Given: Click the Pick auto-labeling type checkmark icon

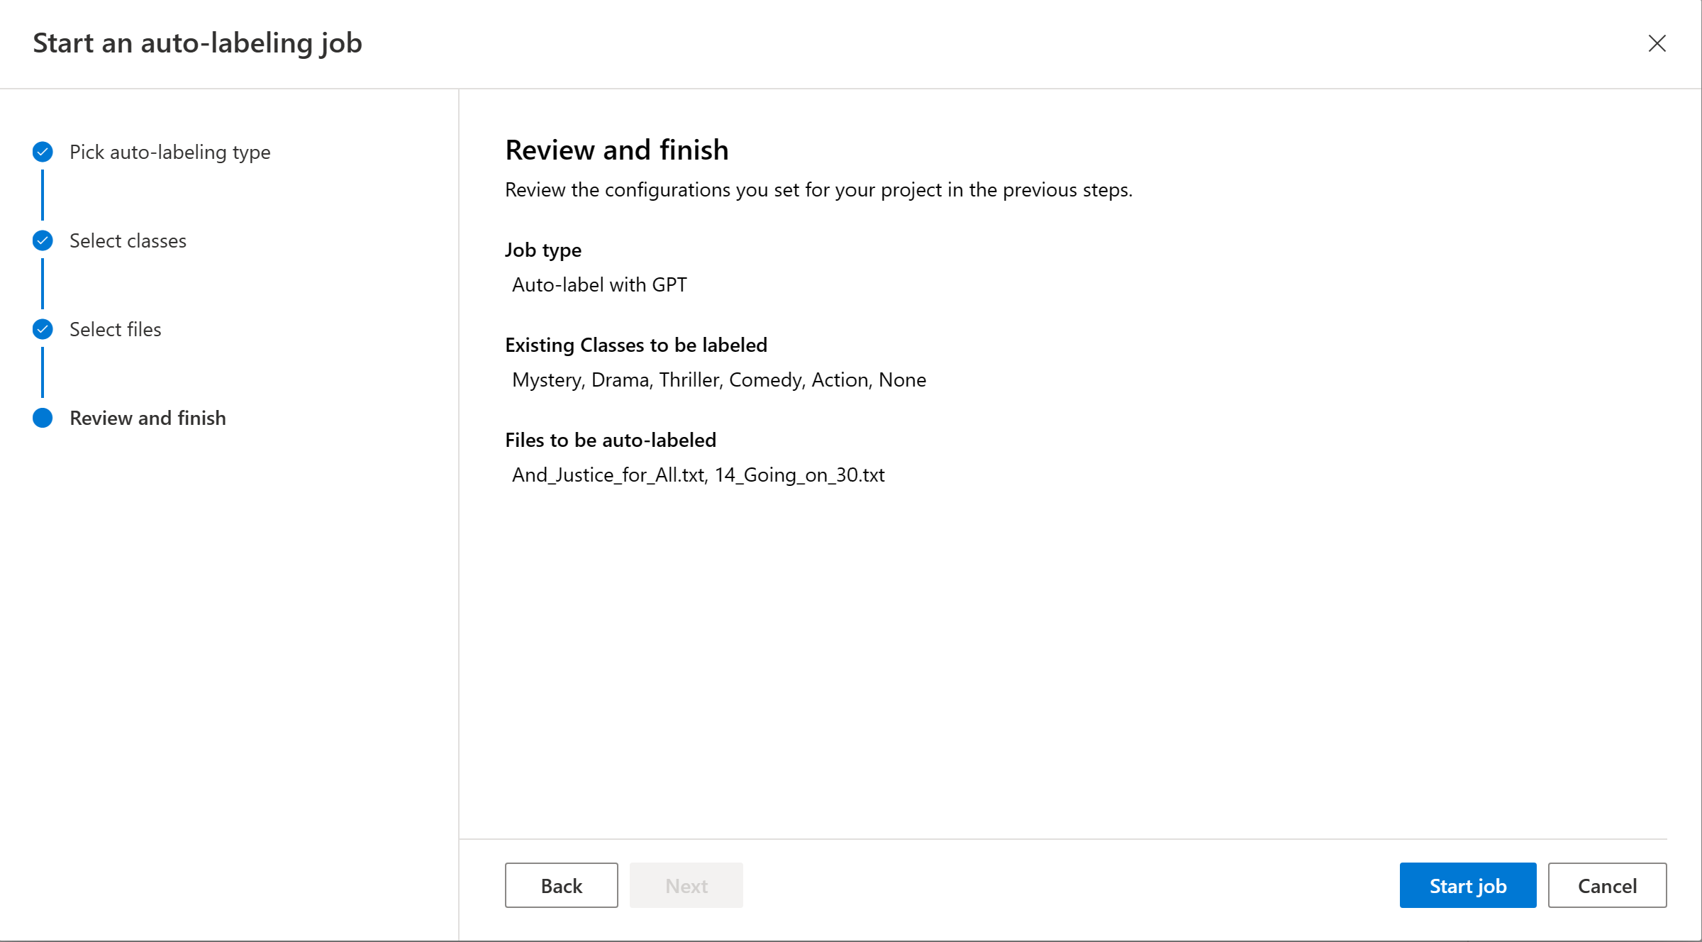Looking at the screenshot, I should point(43,152).
